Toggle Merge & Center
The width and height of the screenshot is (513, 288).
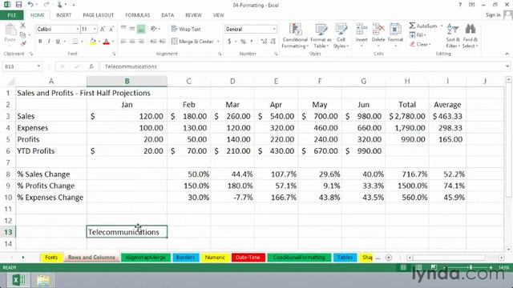click(x=192, y=41)
